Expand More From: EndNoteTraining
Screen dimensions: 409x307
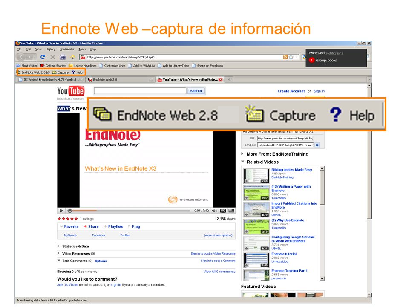click(x=242, y=154)
